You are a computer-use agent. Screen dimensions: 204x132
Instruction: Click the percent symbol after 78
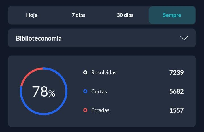click(52, 93)
